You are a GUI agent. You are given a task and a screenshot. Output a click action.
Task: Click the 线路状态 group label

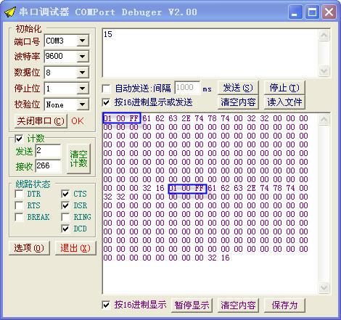click(33, 184)
